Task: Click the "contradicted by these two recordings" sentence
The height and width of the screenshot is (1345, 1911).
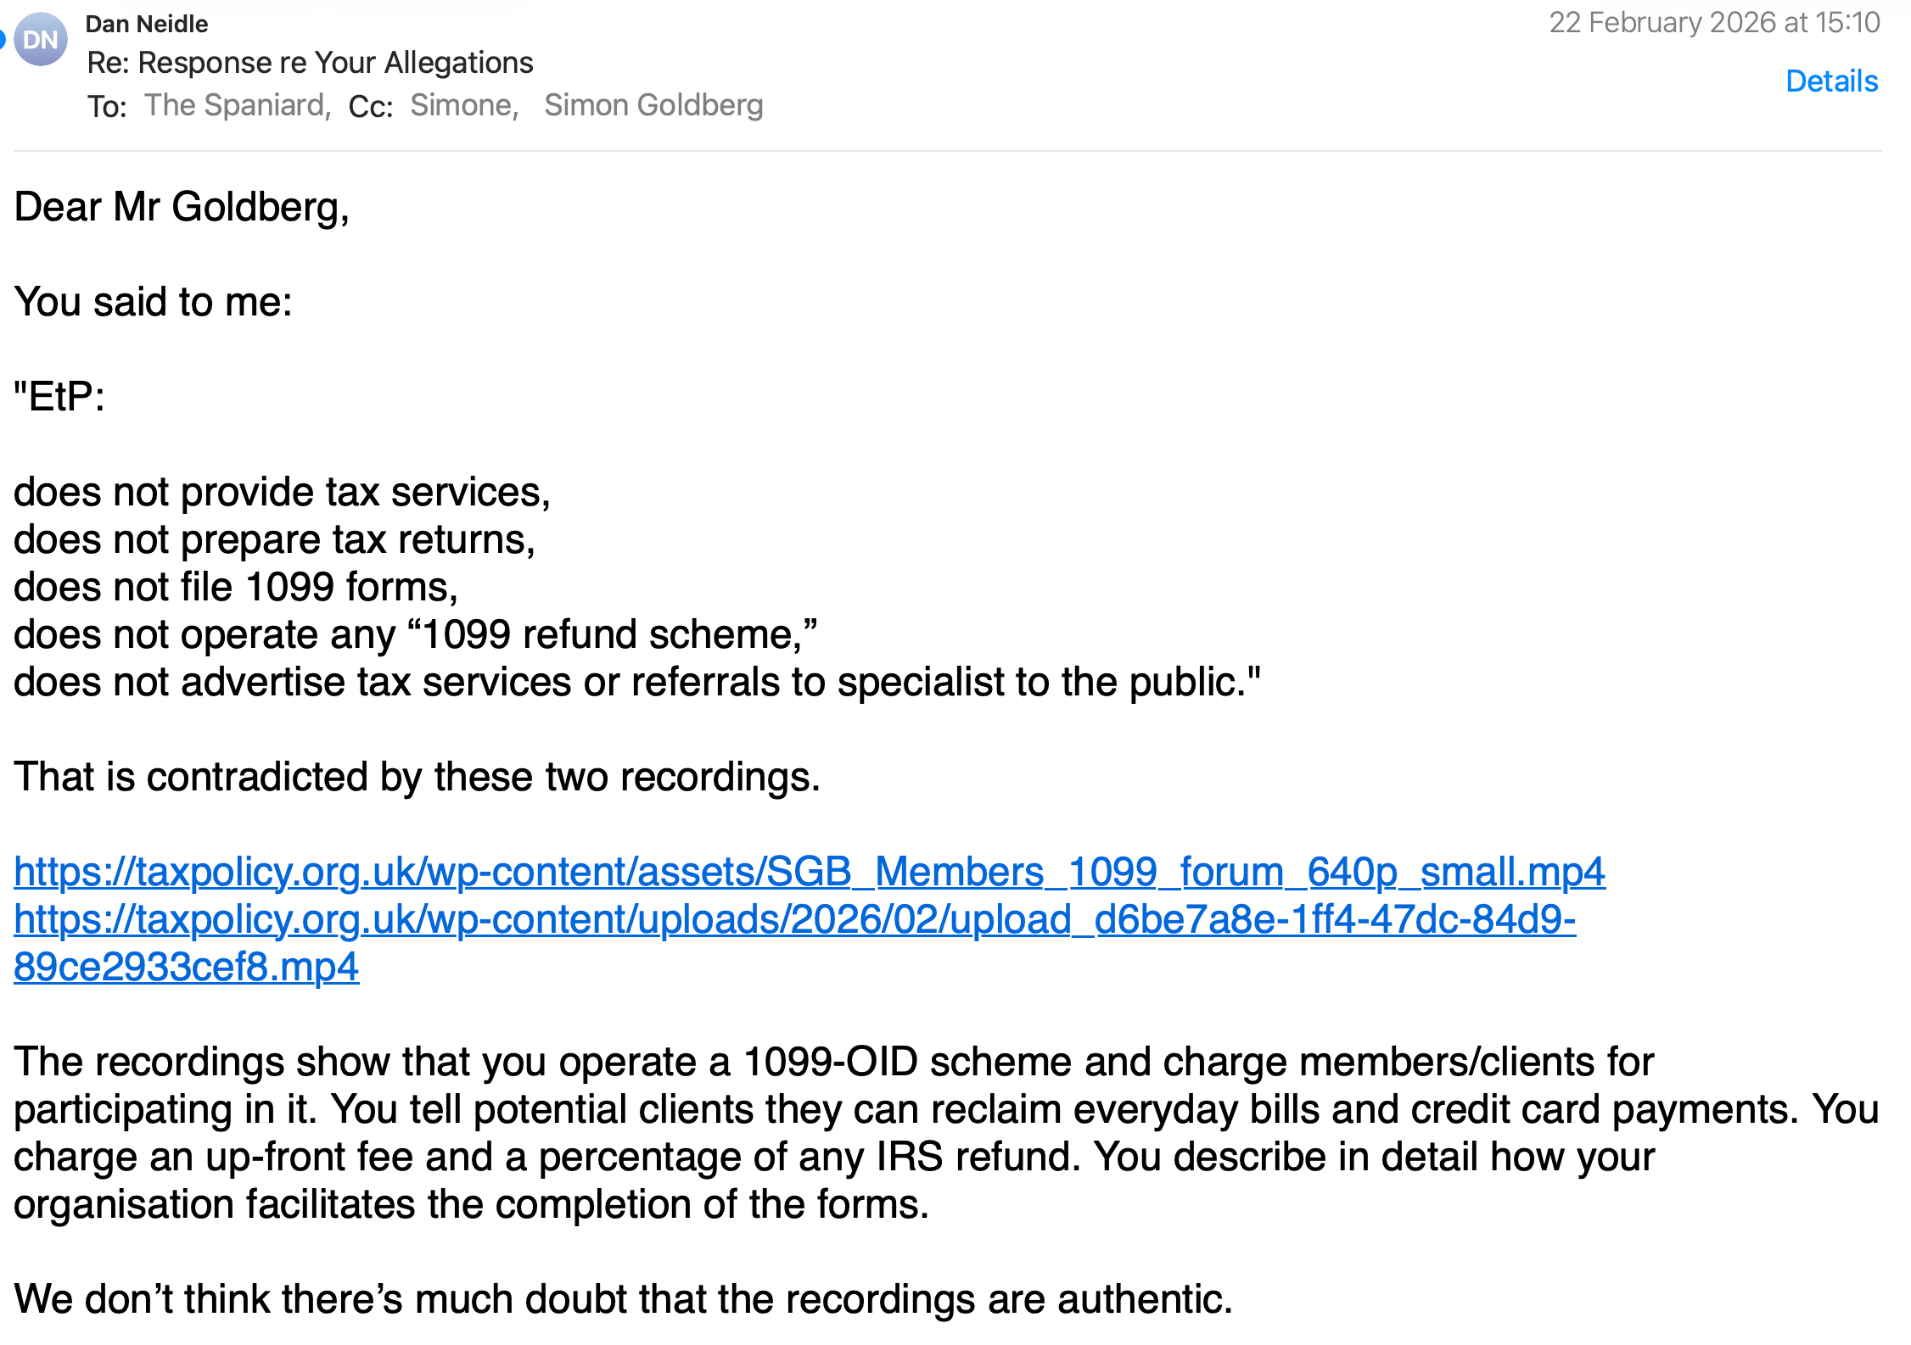Action: 417,777
